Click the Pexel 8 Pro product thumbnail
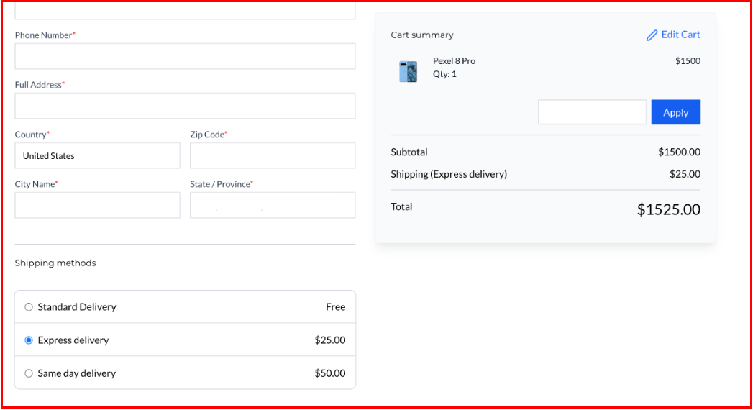This screenshot has height=410, width=753. pyautogui.click(x=408, y=71)
